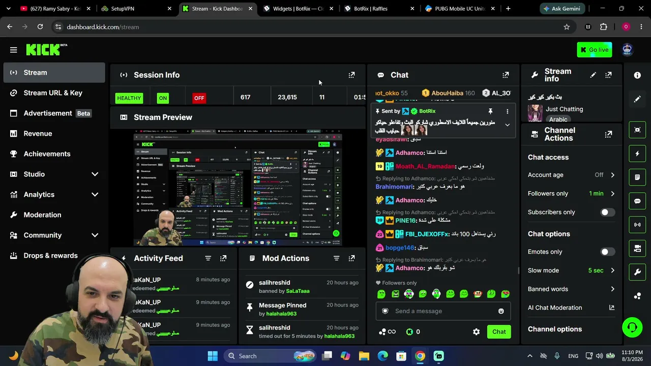Open Stream URL & Key page
Screen dimensions: 651x366
click(54, 93)
